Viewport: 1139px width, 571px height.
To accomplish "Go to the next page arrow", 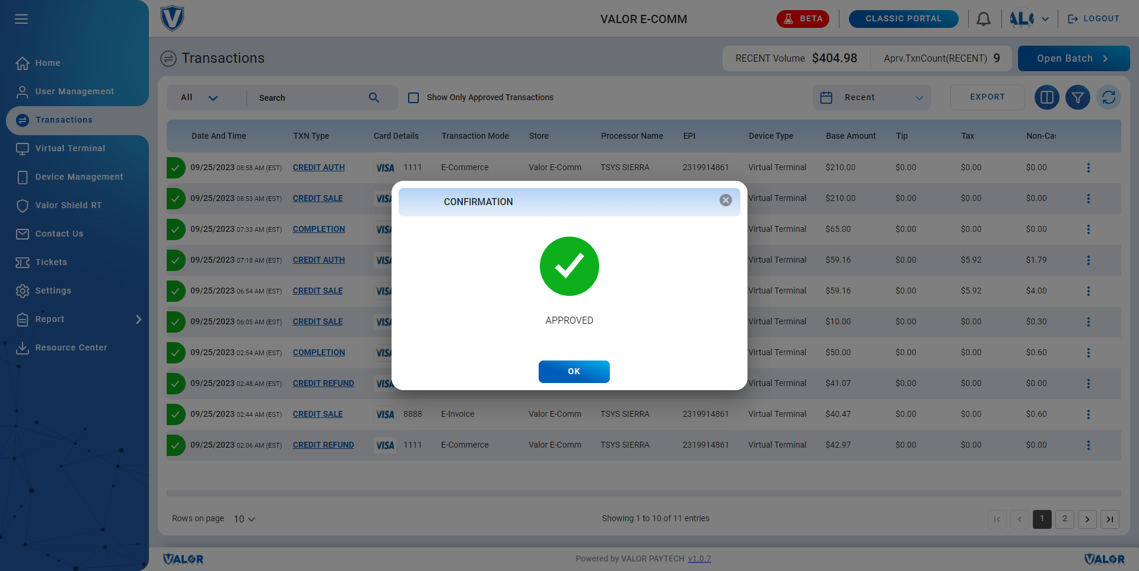I will 1087,519.
